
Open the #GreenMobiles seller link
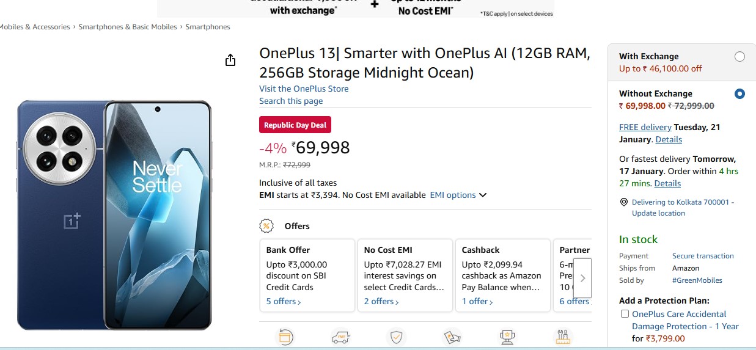[x=697, y=280]
